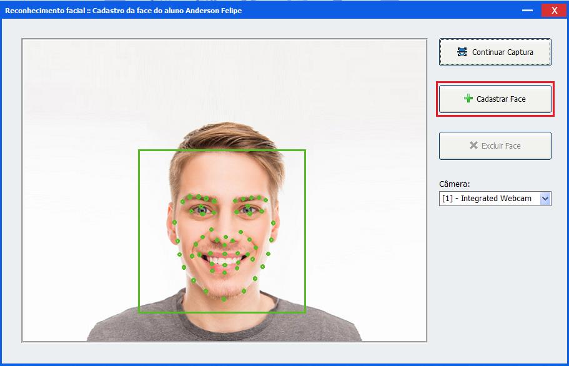Click the webcam face preview image
Viewport: 569px width, 366px height.
224,190
